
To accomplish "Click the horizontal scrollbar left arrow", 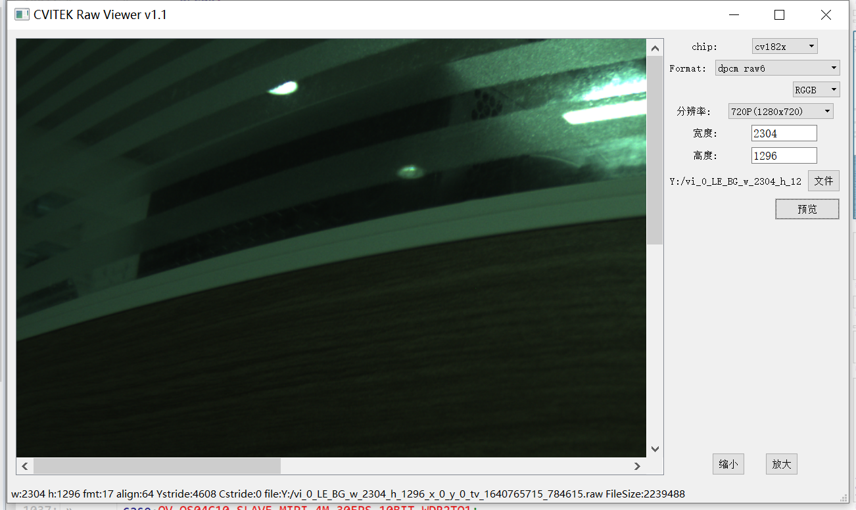I will [x=24, y=465].
